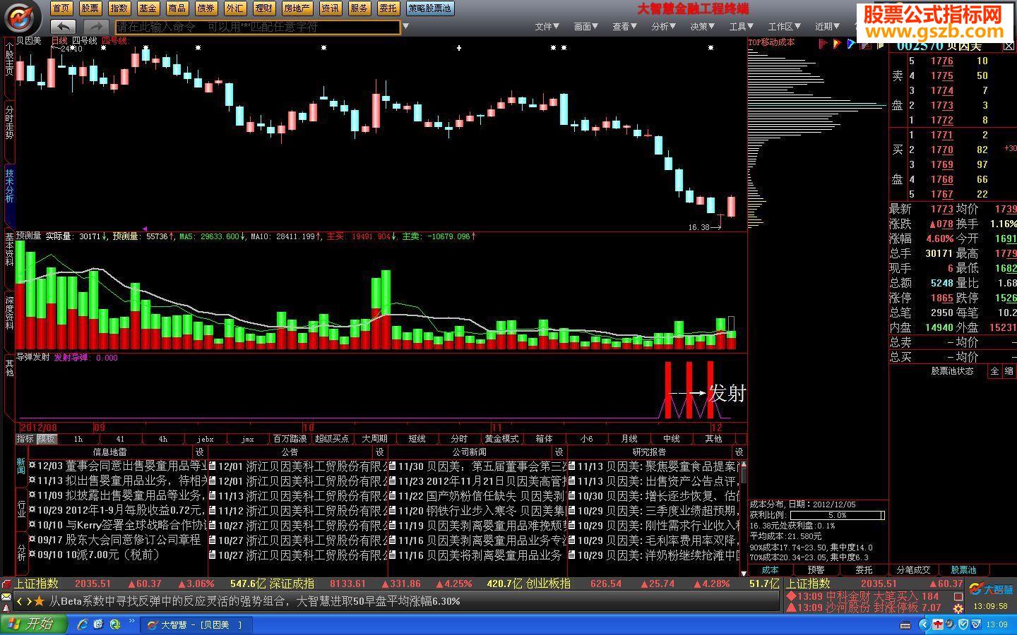This screenshot has height=635, width=1017.
Task: Click the December 12 timeline label
Action: (x=716, y=428)
